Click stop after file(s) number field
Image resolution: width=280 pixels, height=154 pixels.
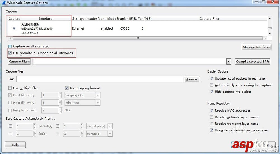pyautogui.click(x=25, y=134)
